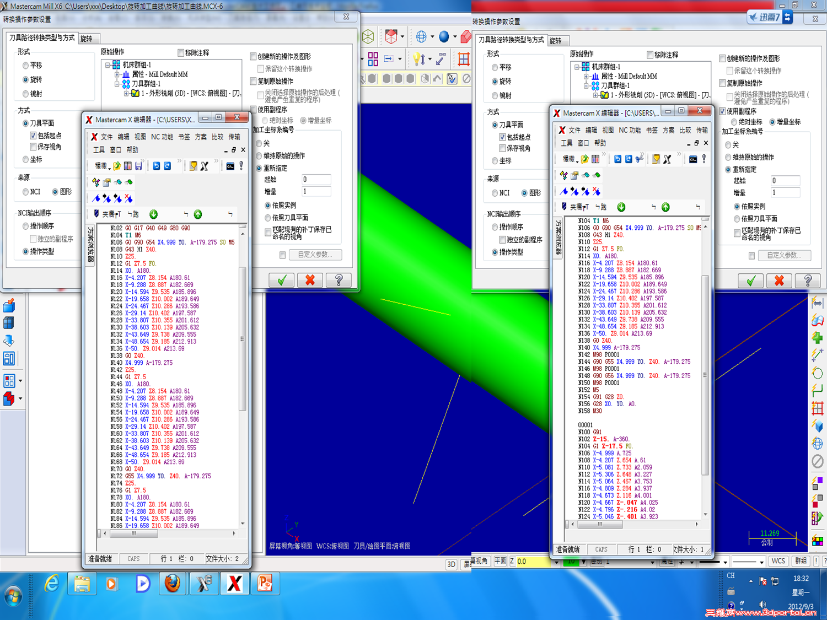
Task: Open dropdown arrow beside blue sphere icon
Action: pos(455,37)
